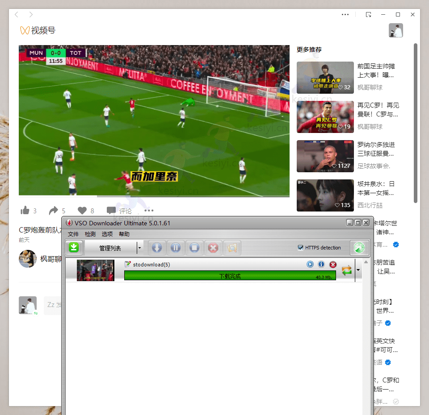Open the 评论 comments link
Viewport: 429px width, 415px height.
[125, 211]
